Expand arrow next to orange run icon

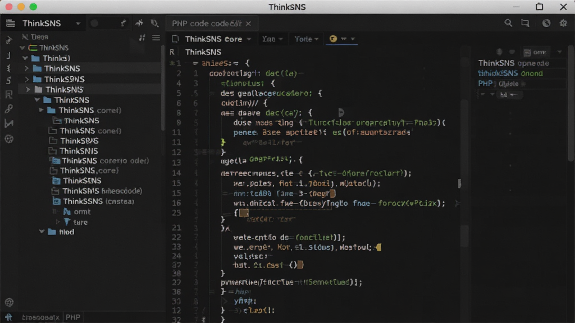(x=353, y=39)
